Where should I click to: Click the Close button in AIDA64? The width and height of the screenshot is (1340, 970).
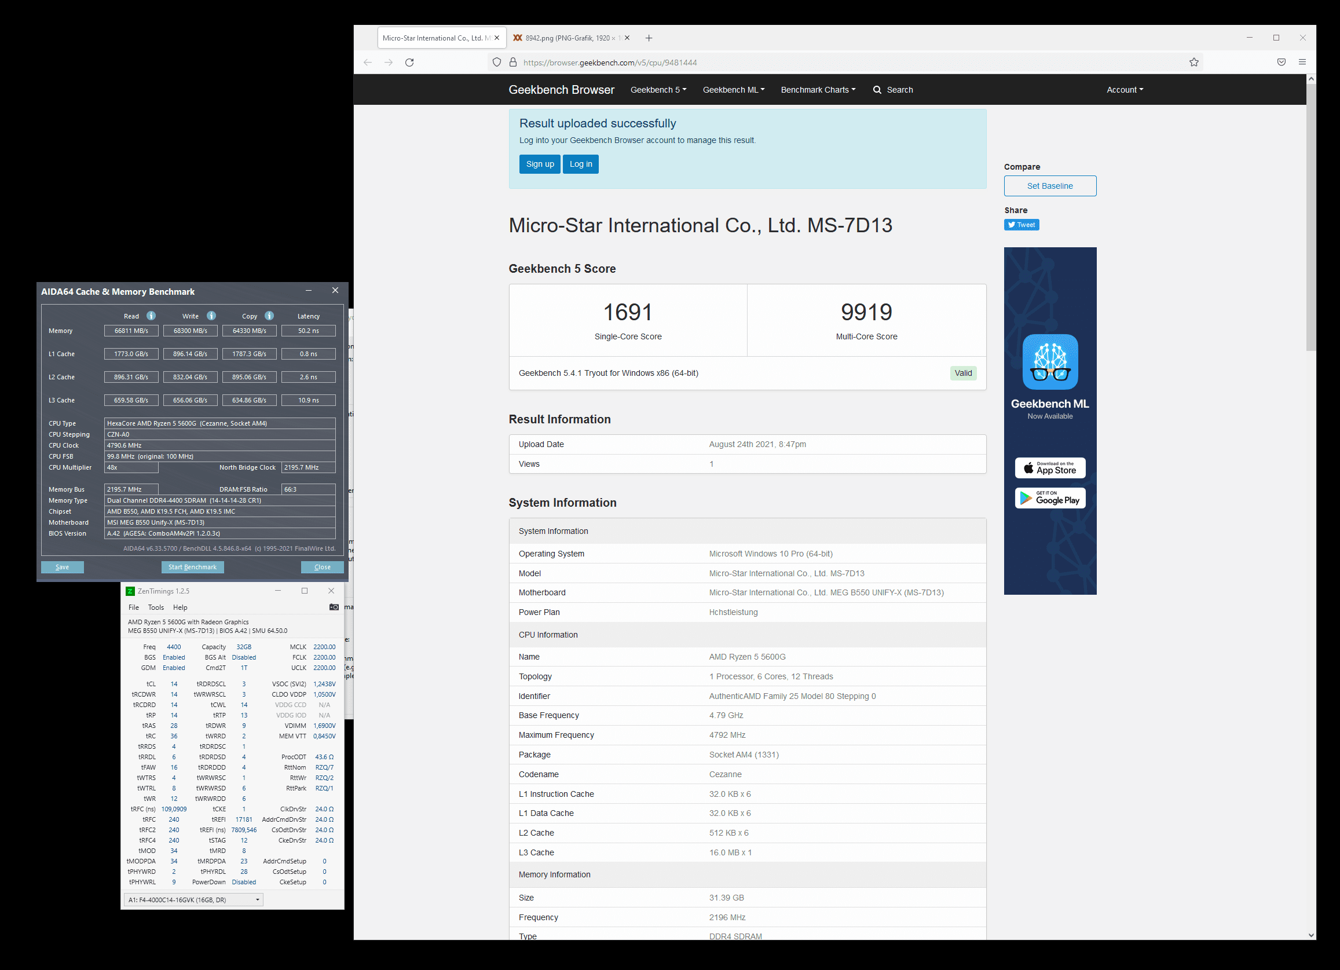coord(322,567)
